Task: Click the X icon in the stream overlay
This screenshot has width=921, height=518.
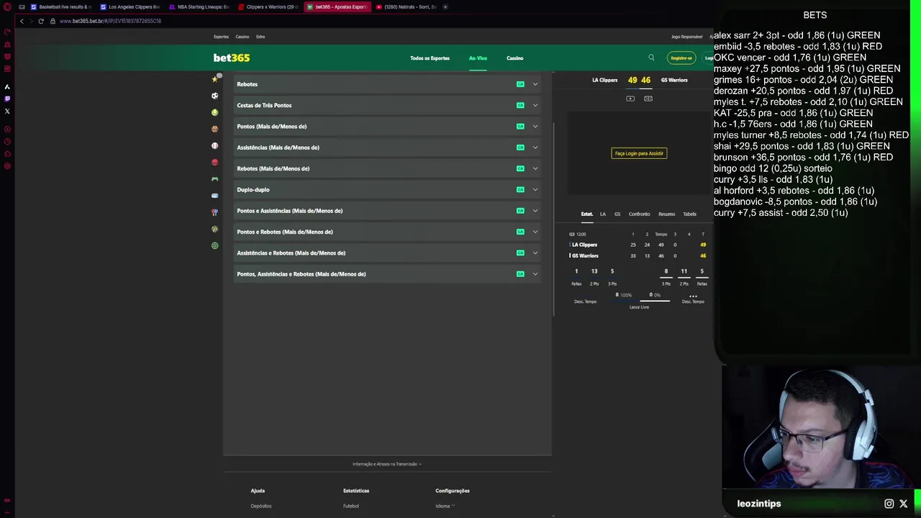Action: click(904, 504)
